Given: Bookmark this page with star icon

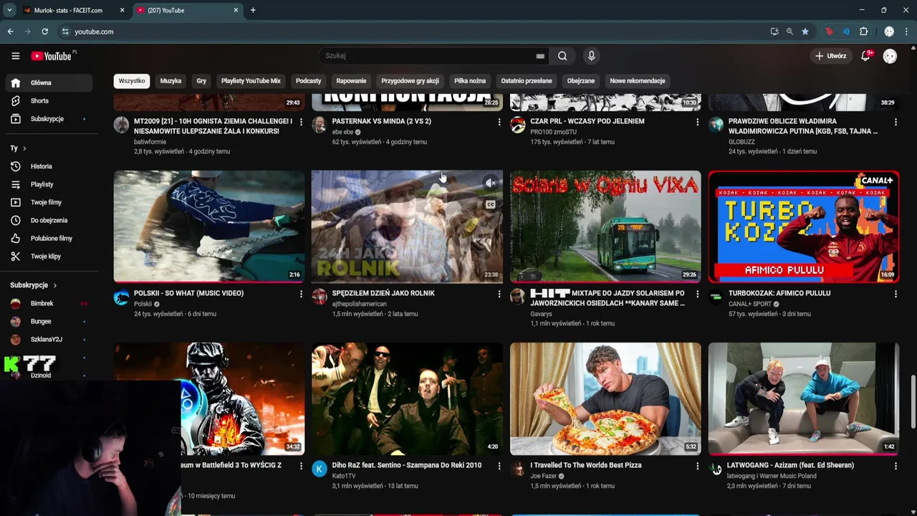Looking at the screenshot, I should [x=805, y=32].
